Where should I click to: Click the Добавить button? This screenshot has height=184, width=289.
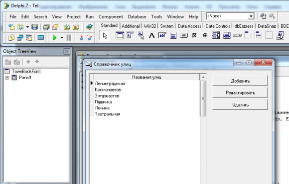click(240, 81)
